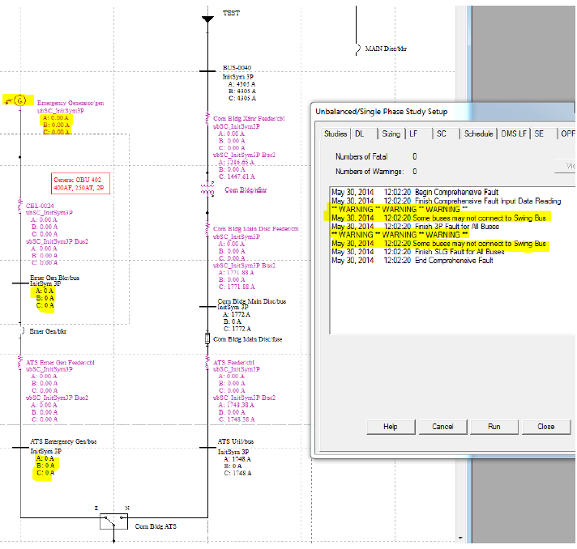
Task: Select the BUS-0040 bus bar
Action: point(207,70)
